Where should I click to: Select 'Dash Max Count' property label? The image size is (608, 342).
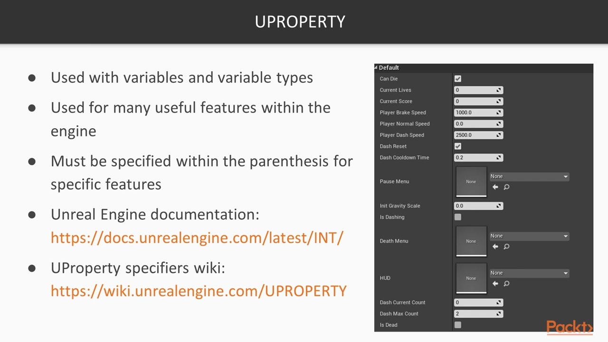point(399,313)
